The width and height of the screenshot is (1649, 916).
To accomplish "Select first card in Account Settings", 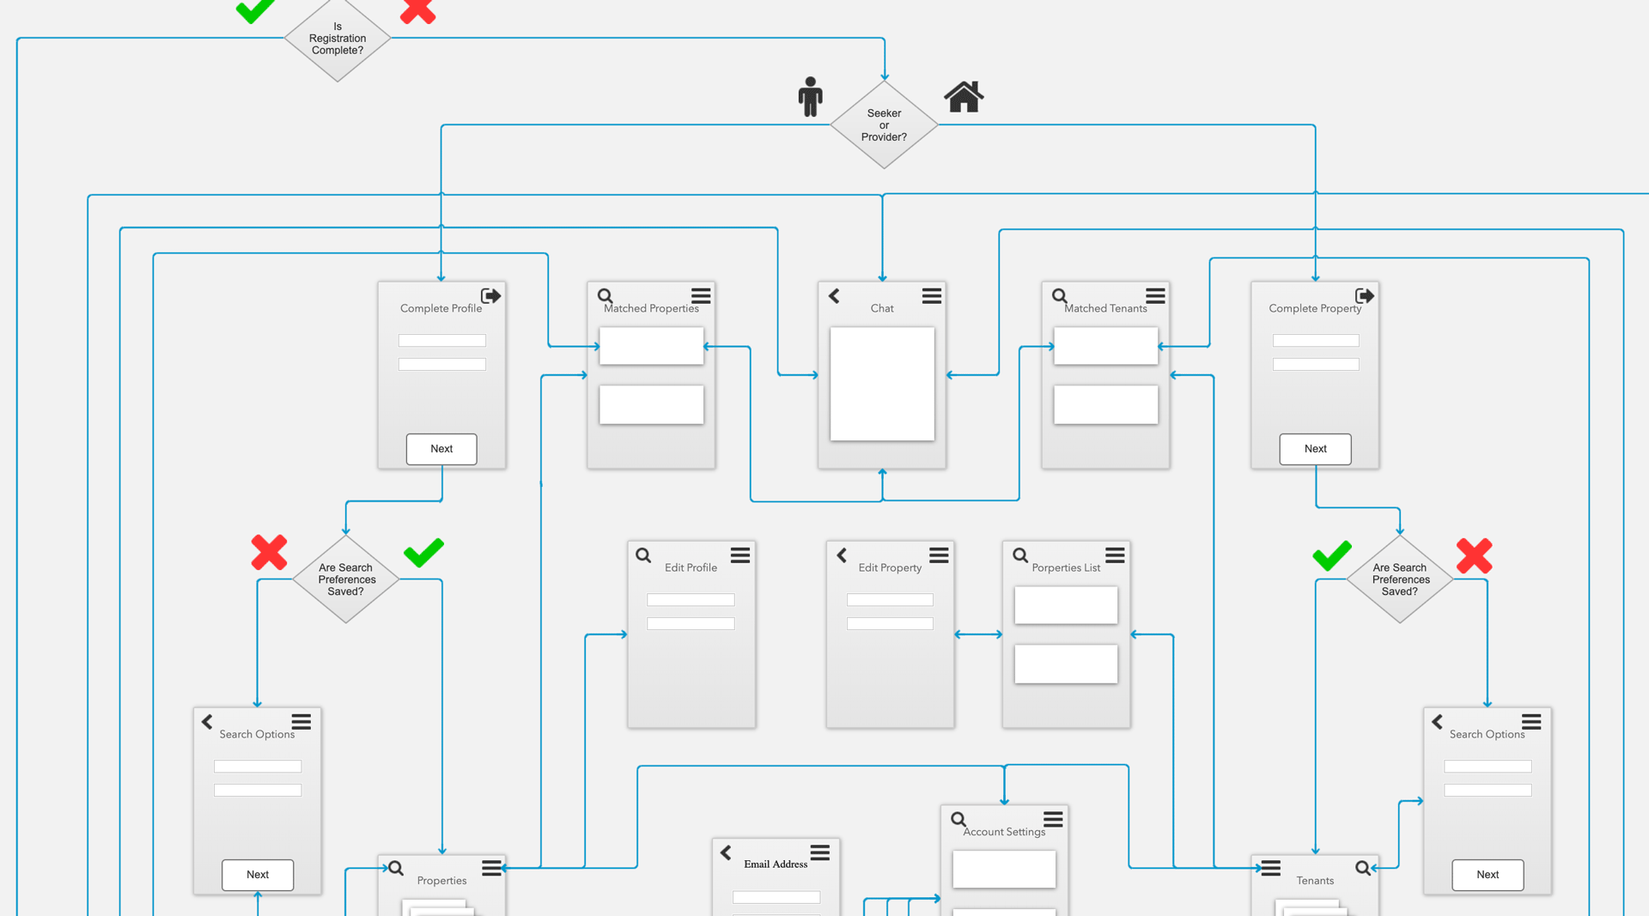I will (x=1005, y=870).
